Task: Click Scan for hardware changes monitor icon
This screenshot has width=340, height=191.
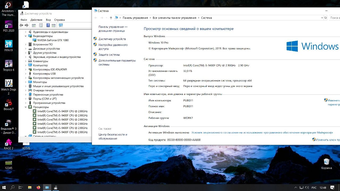Action: tap(61, 25)
